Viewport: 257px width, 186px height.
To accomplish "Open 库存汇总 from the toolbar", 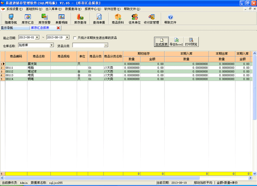I will [28, 19].
